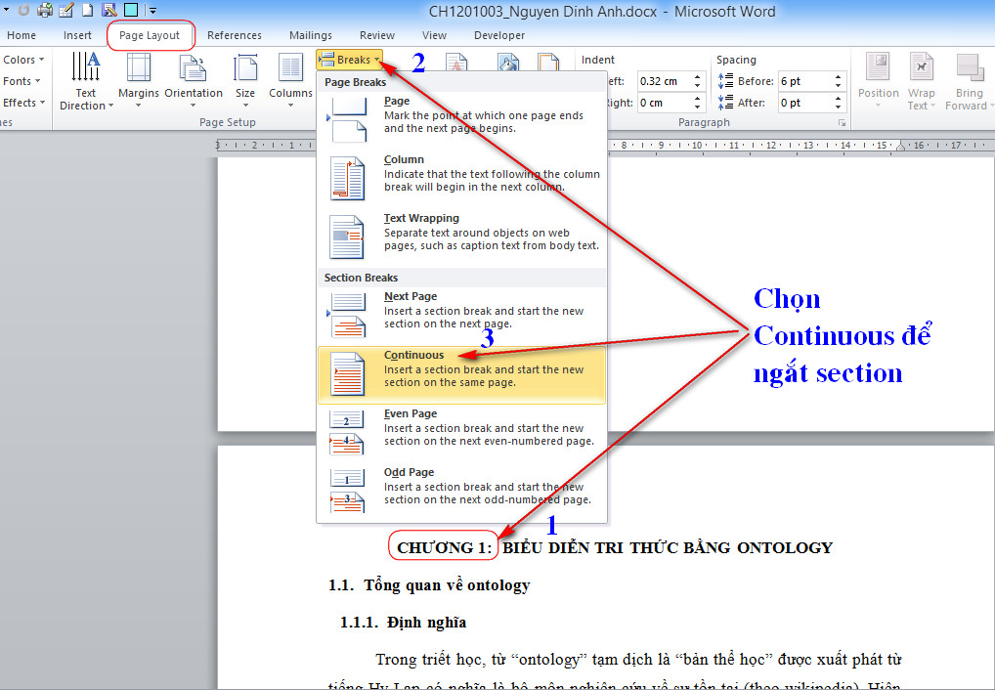Insert an Even Page section break
The width and height of the screenshot is (995, 690).
(x=462, y=432)
